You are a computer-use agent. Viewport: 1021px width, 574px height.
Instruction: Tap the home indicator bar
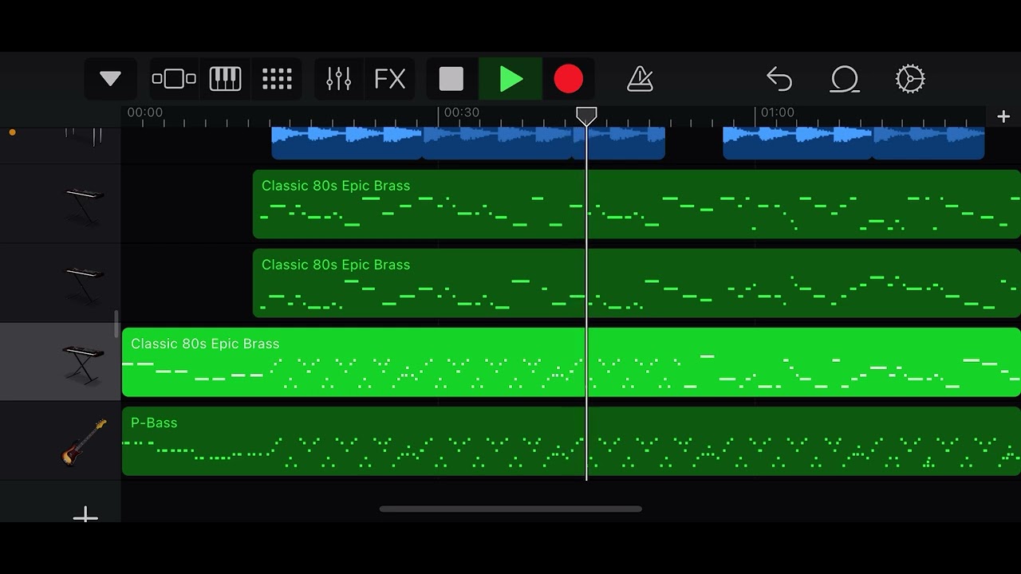coord(510,509)
